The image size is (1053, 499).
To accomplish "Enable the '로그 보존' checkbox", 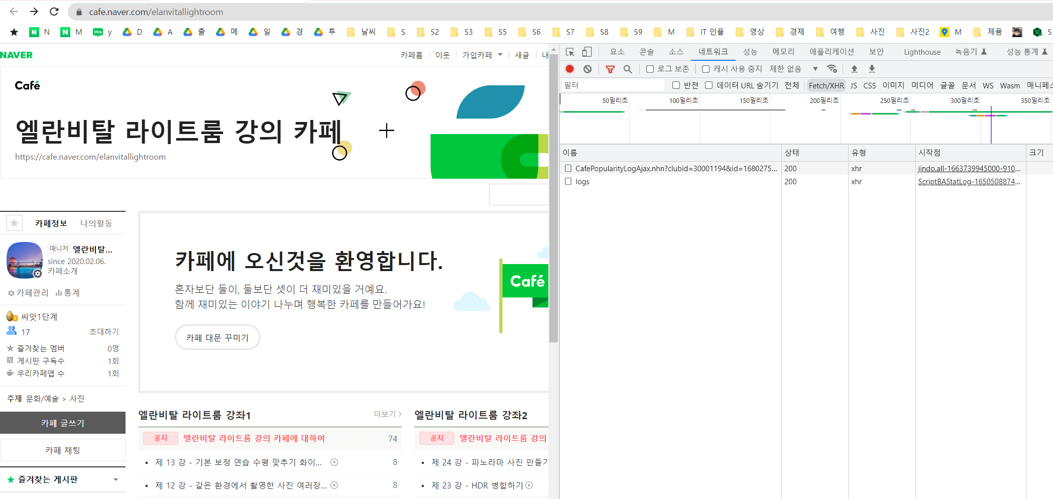I will [x=650, y=69].
